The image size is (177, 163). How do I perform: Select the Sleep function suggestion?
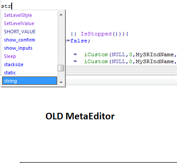29,56
